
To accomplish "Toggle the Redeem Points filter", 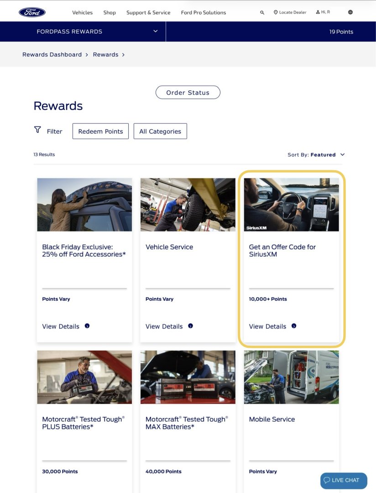I will 100,131.
